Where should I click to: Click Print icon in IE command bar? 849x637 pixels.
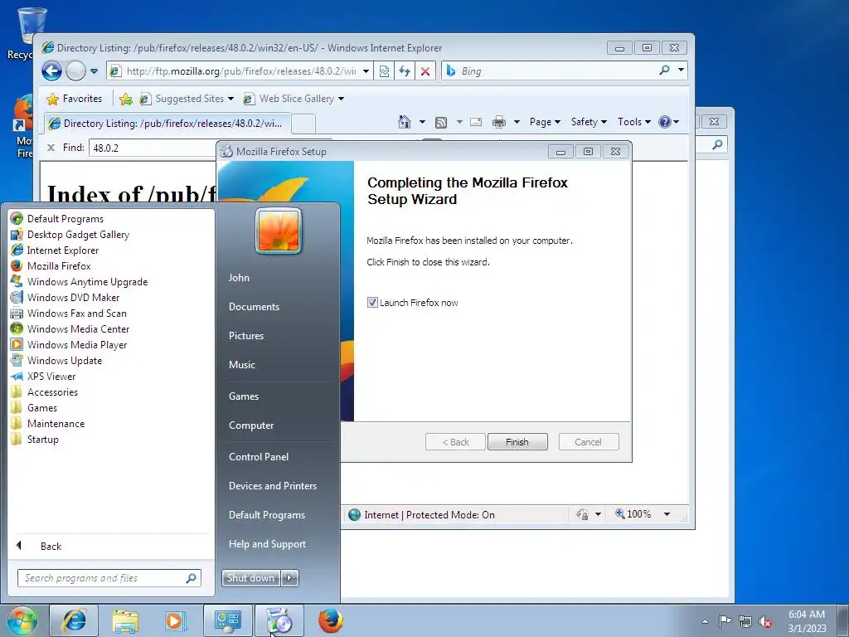(x=498, y=122)
